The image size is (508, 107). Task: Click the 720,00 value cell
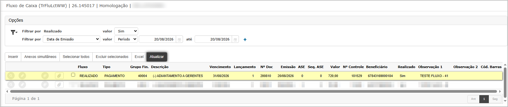333,76
